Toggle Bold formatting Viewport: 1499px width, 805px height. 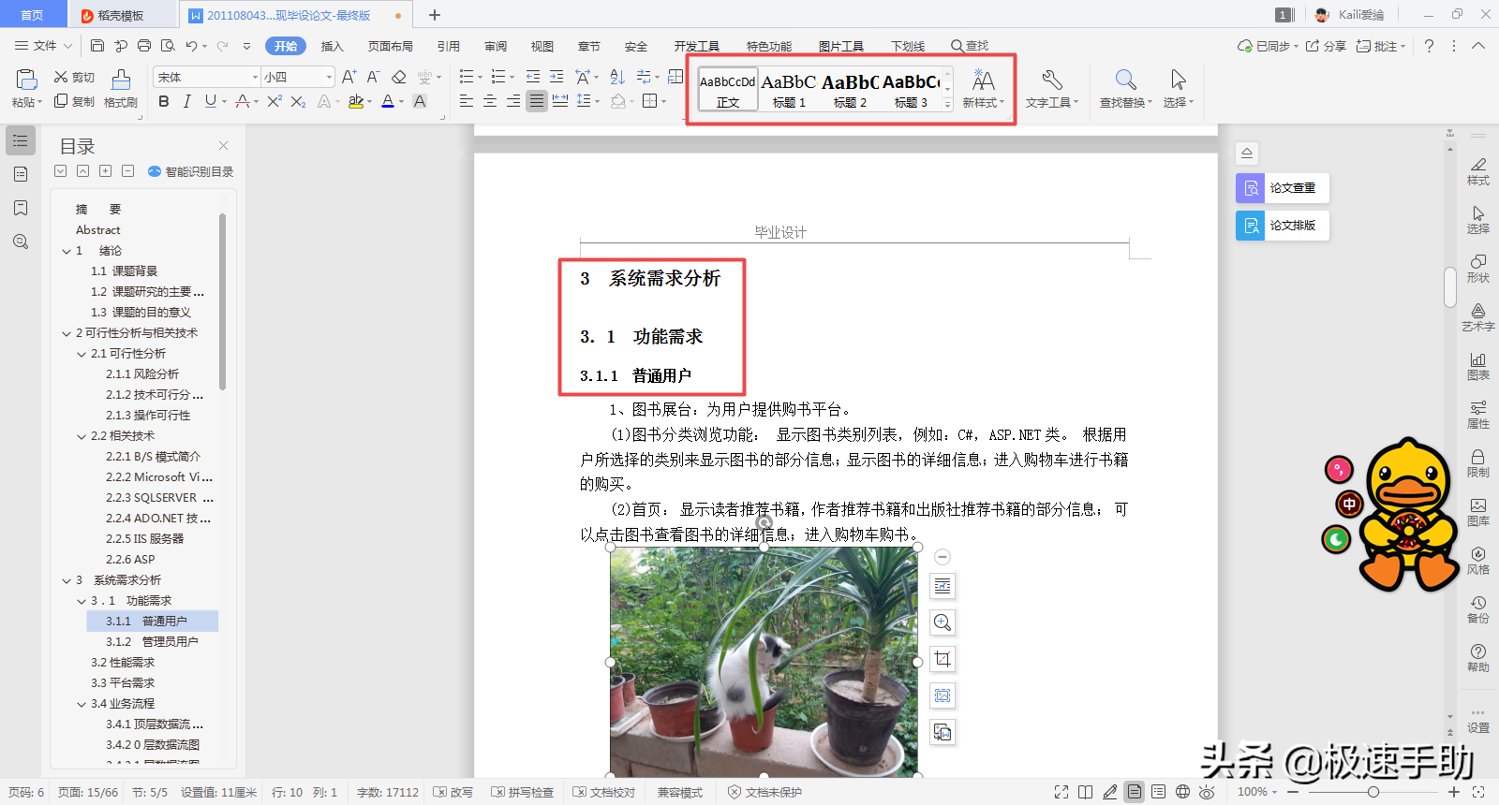(x=164, y=101)
